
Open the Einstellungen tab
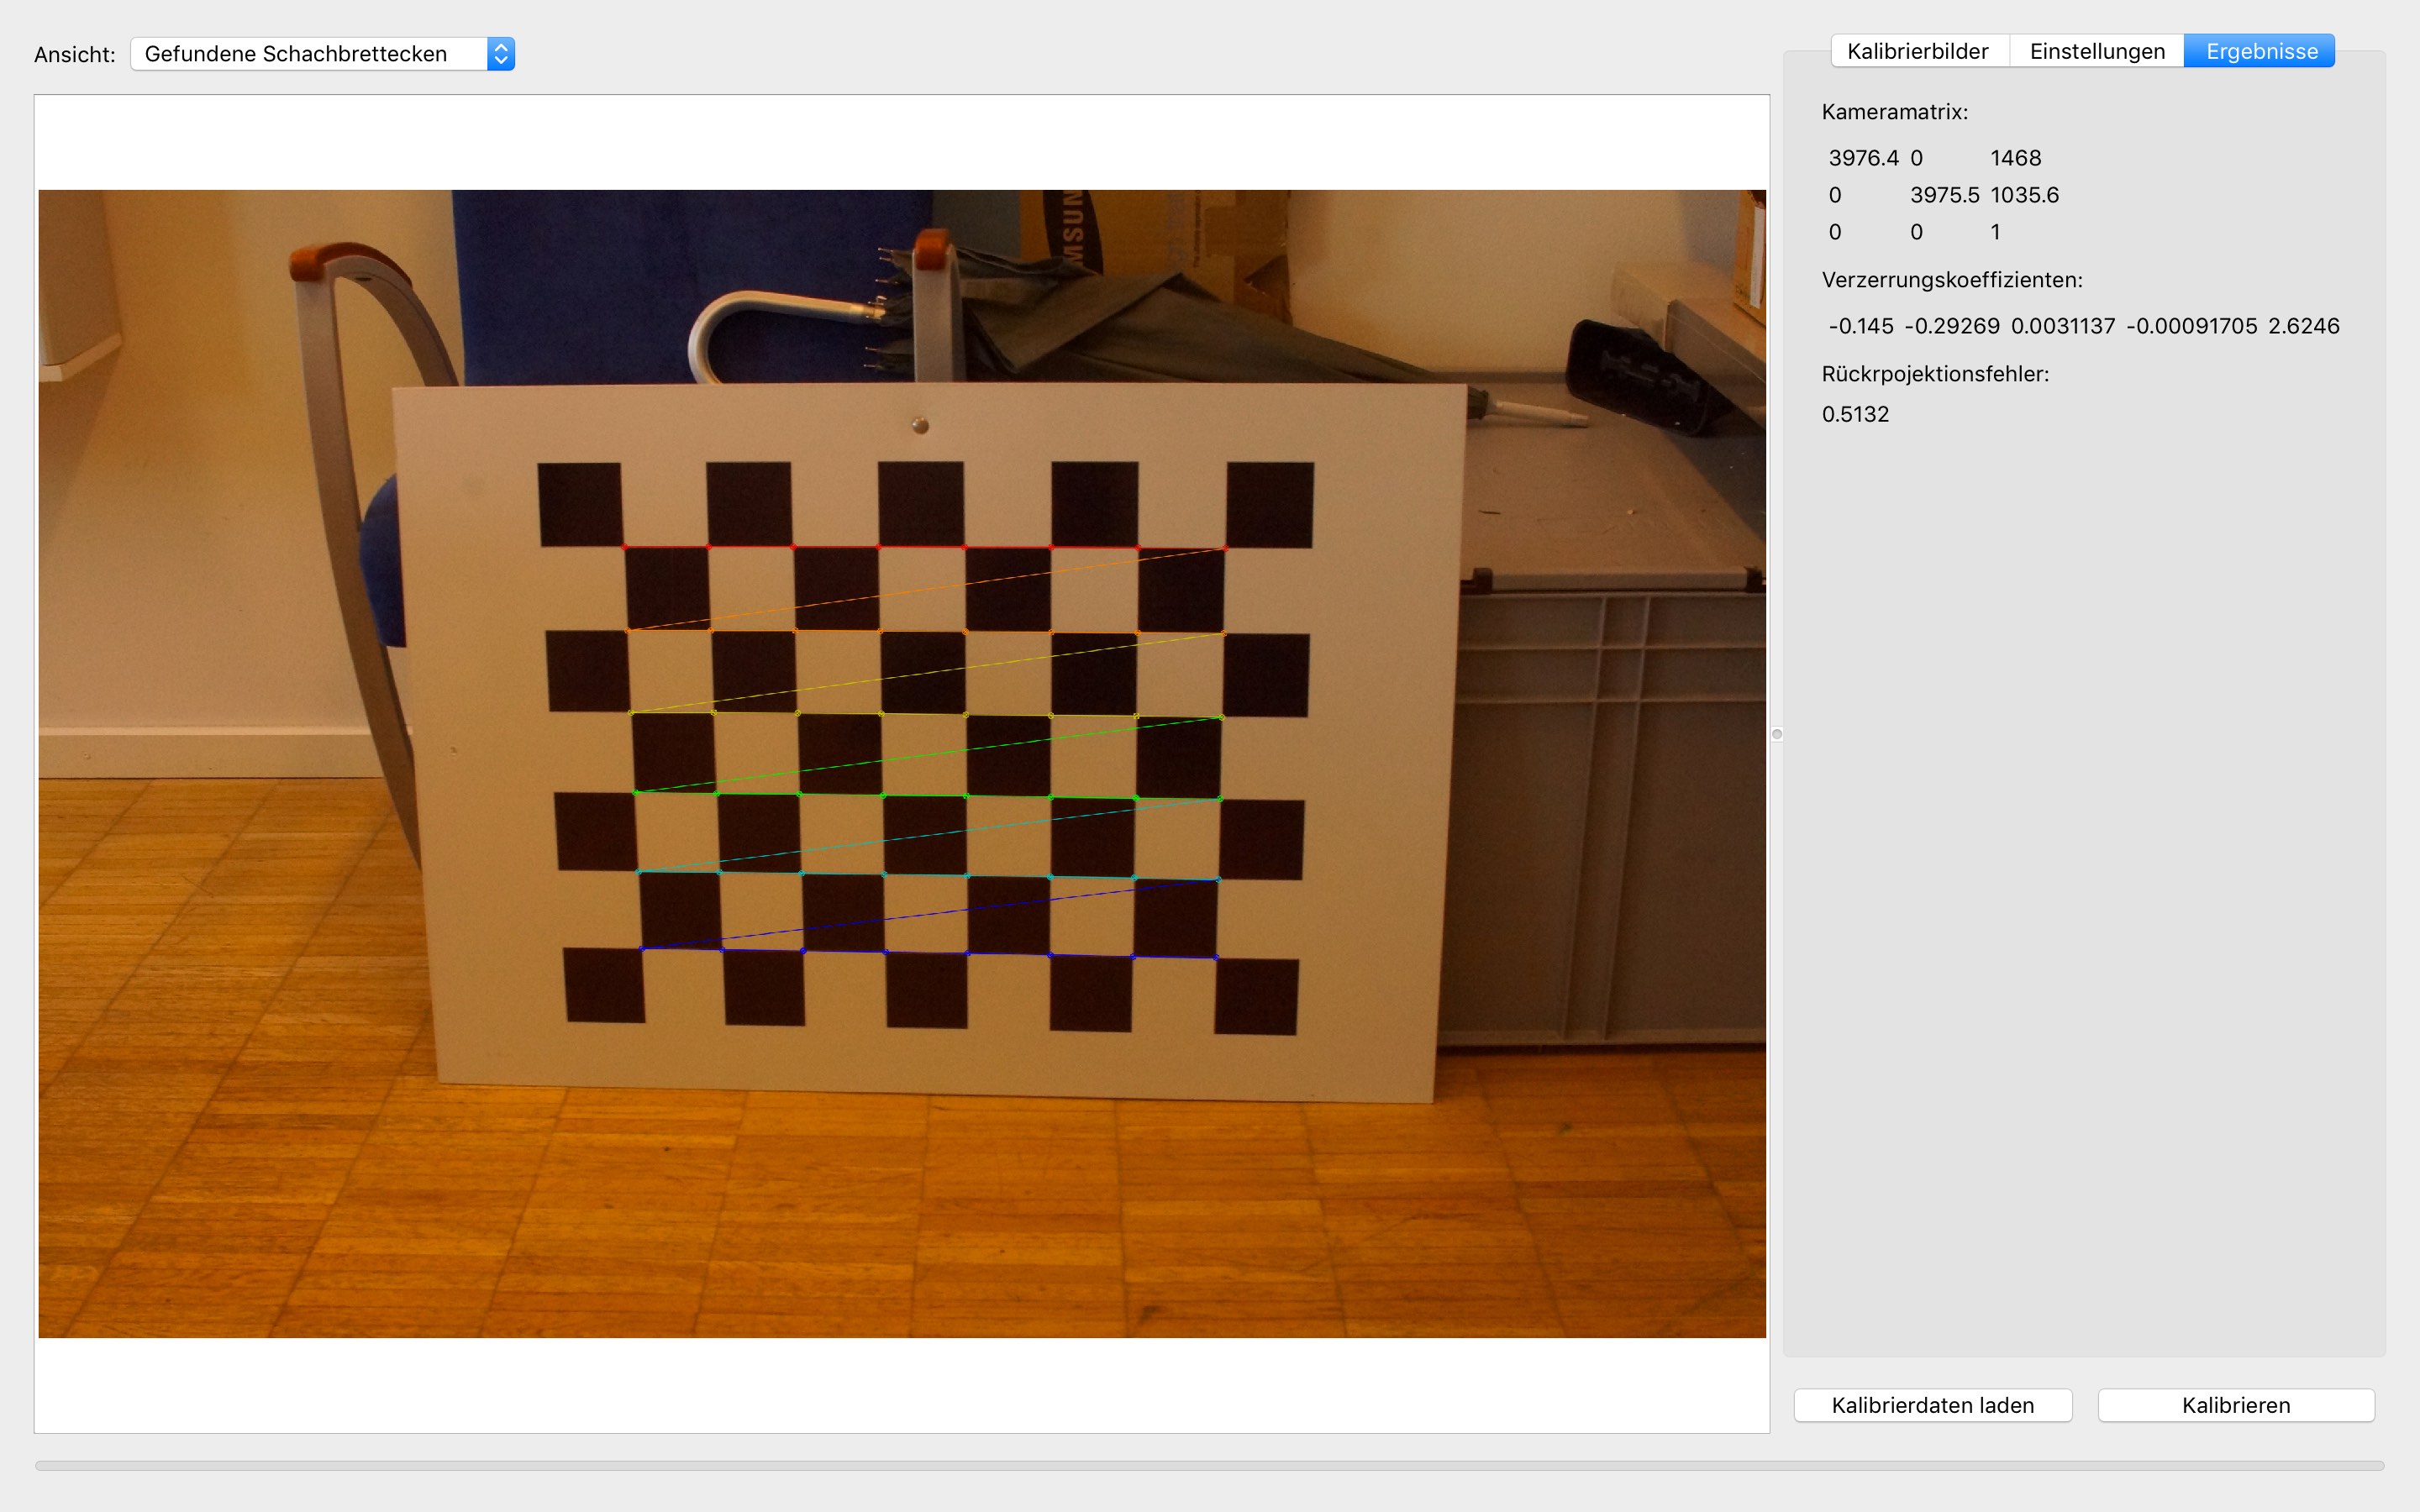[x=2097, y=51]
